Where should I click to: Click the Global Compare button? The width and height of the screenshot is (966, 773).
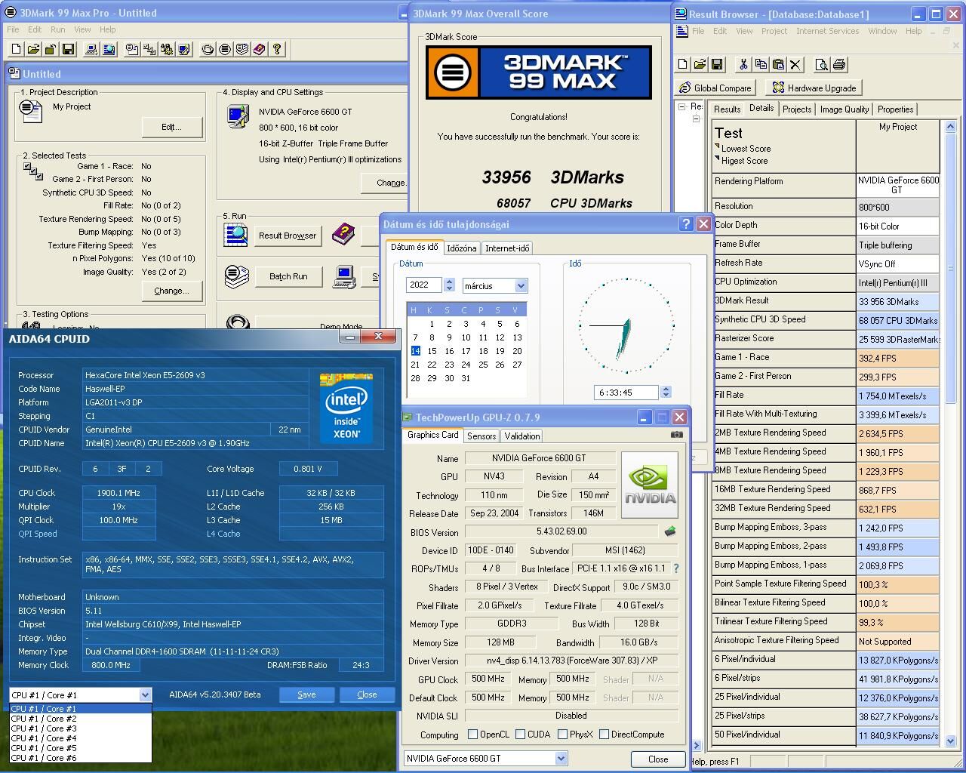716,88
